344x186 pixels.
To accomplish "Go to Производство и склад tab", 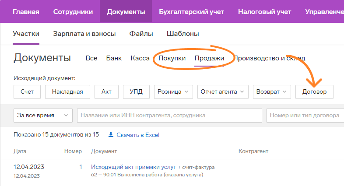I will [270, 58].
